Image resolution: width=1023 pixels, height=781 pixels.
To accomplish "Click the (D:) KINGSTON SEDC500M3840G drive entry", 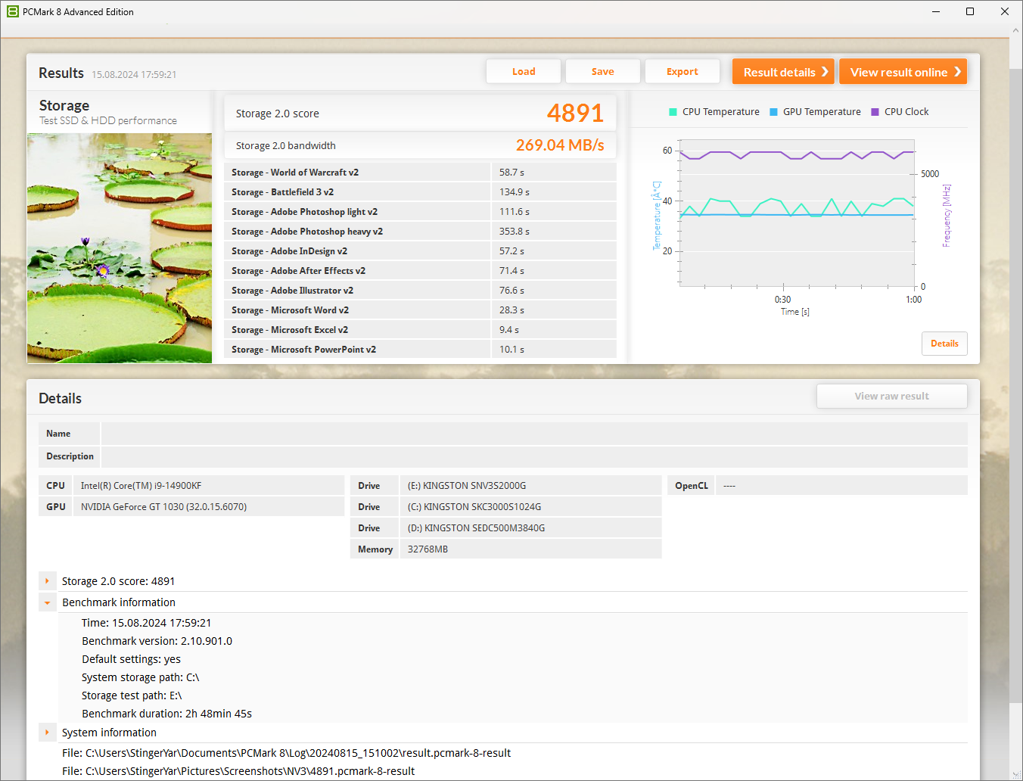I will [x=477, y=528].
